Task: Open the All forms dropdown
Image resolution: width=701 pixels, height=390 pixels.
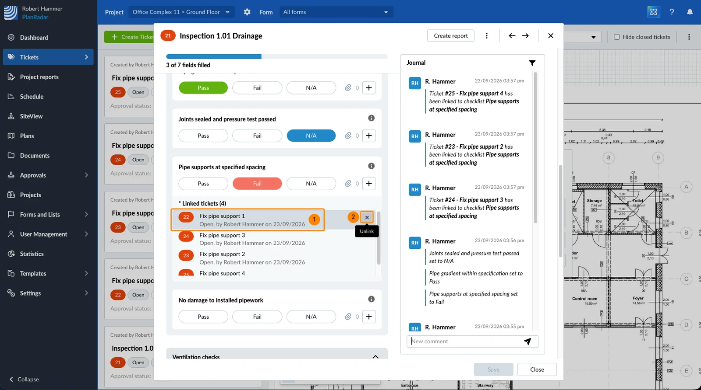Action: pos(335,12)
